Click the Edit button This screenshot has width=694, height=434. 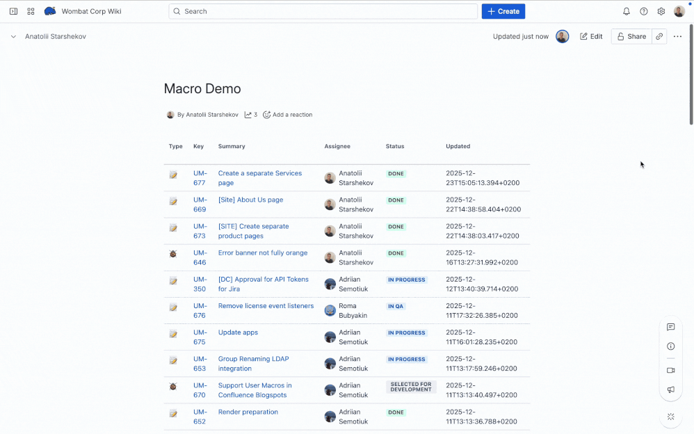click(x=591, y=36)
